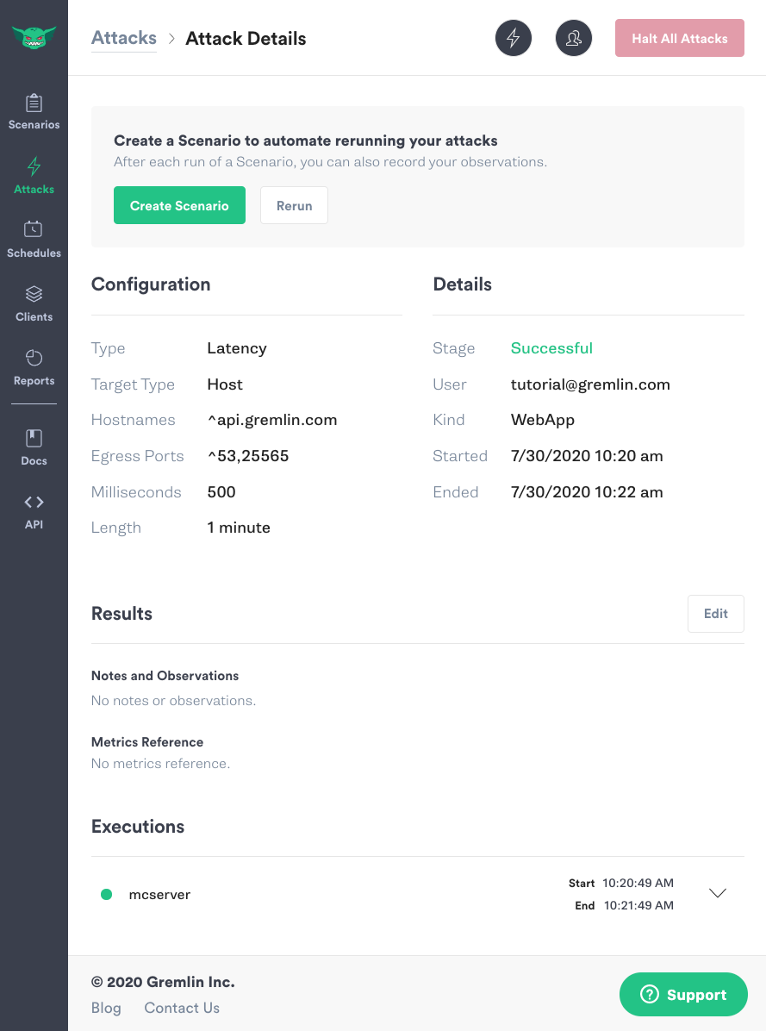This screenshot has height=1031, width=766.
Task: Click the Rerun button
Action: 295,205
